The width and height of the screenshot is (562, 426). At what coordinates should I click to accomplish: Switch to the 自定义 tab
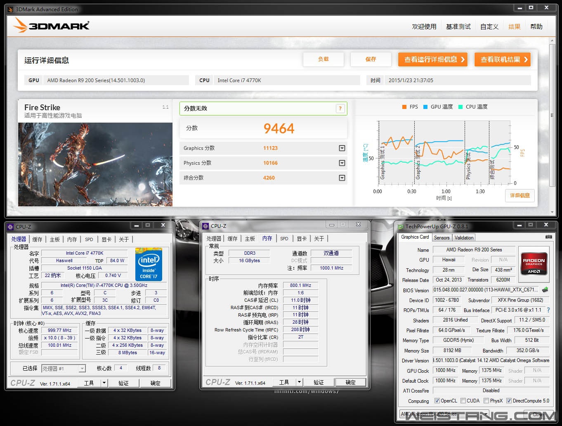click(489, 26)
